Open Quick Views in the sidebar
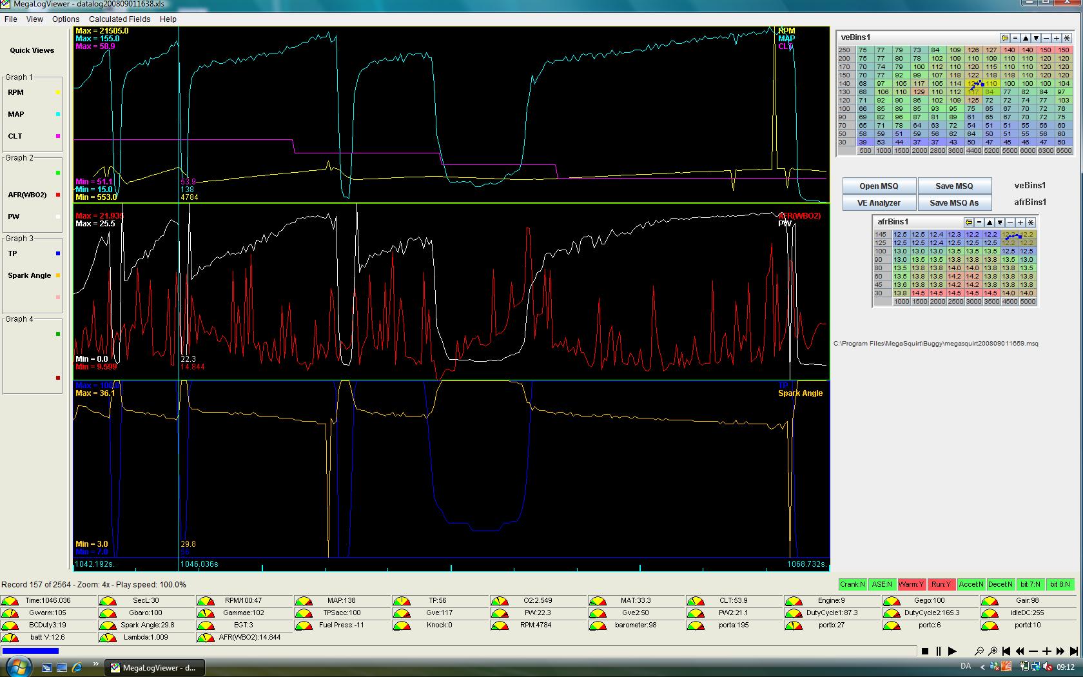This screenshot has height=677, width=1083. tap(32, 50)
